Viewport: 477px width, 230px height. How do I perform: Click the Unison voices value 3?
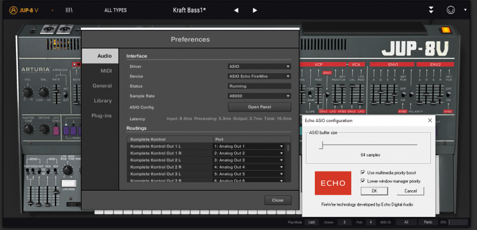pyautogui.click(x=345, y=222)
